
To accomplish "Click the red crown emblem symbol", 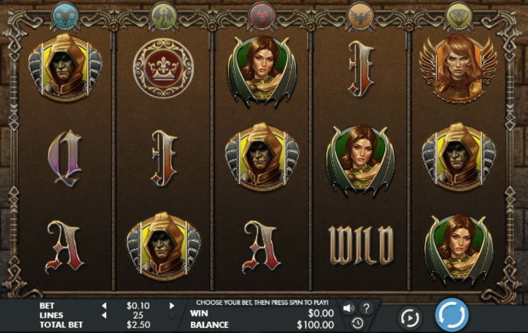I will (x=163, y=68).
